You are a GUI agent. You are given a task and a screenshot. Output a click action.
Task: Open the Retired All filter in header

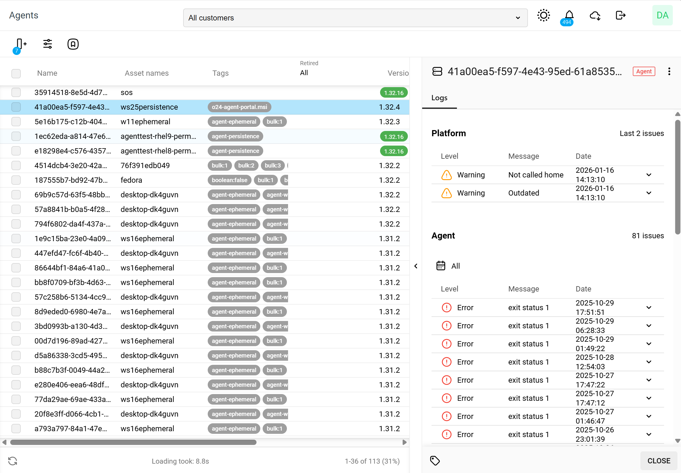point(304,73)
